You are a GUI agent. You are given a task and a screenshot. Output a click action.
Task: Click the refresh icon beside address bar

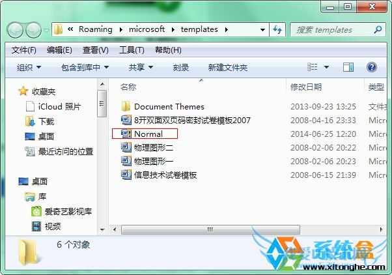[x=277, y=30]
